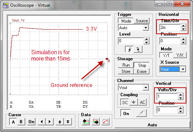Viewport: 193px width, 132px height.
Task: Increase the Time/Div value with up arrow
Action: (183, 26)
